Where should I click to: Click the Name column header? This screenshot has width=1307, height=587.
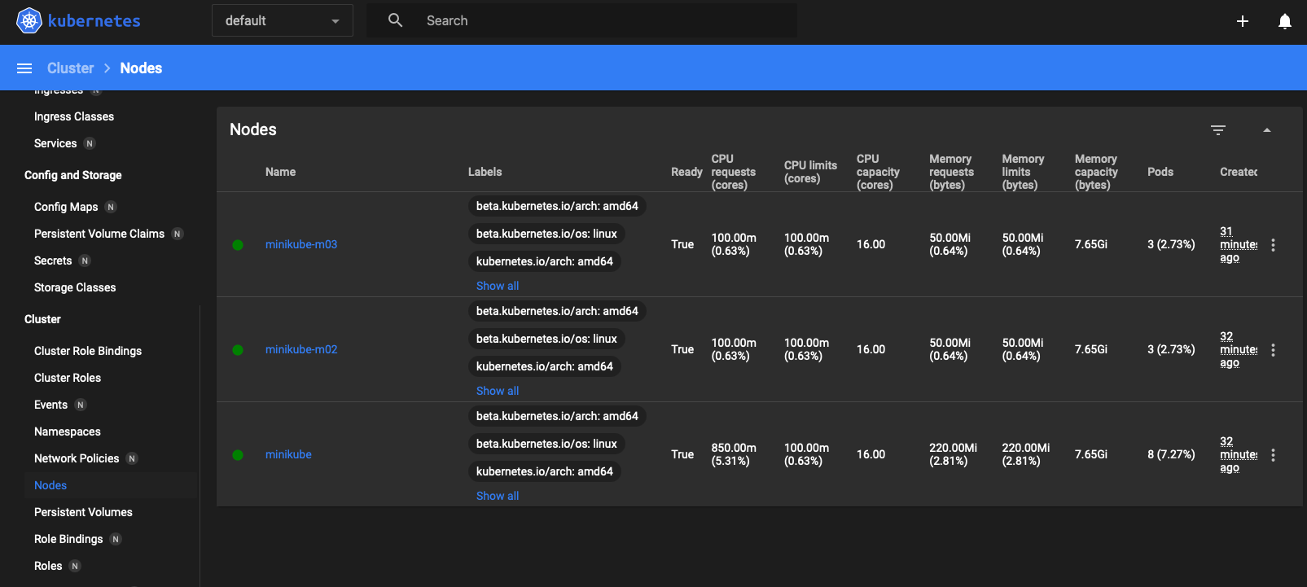(x=280, y=172)
